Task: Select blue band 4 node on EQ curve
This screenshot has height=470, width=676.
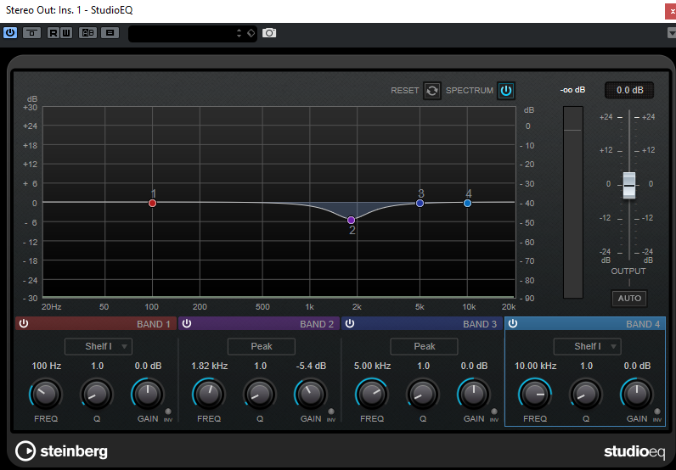Action: pyautogui.click(x=467, y=203)
